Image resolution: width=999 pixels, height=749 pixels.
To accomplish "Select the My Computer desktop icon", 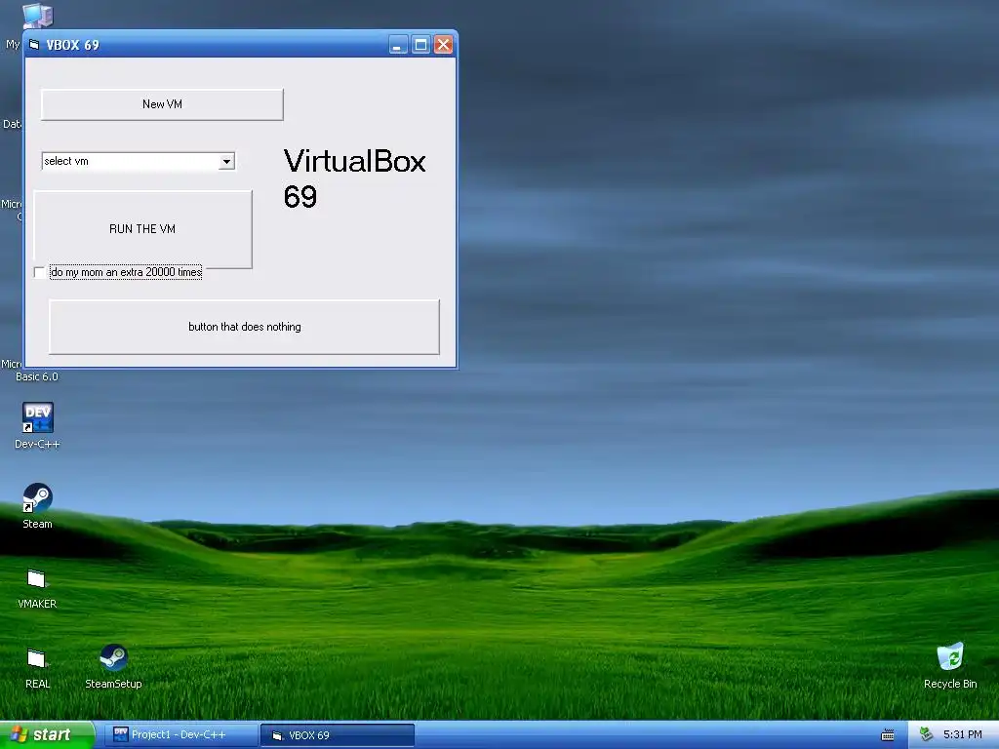I will [x=36, y=17].
